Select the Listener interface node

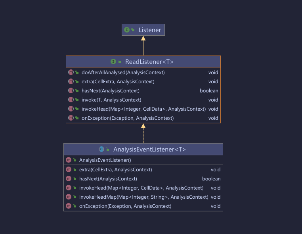[147, 30]
